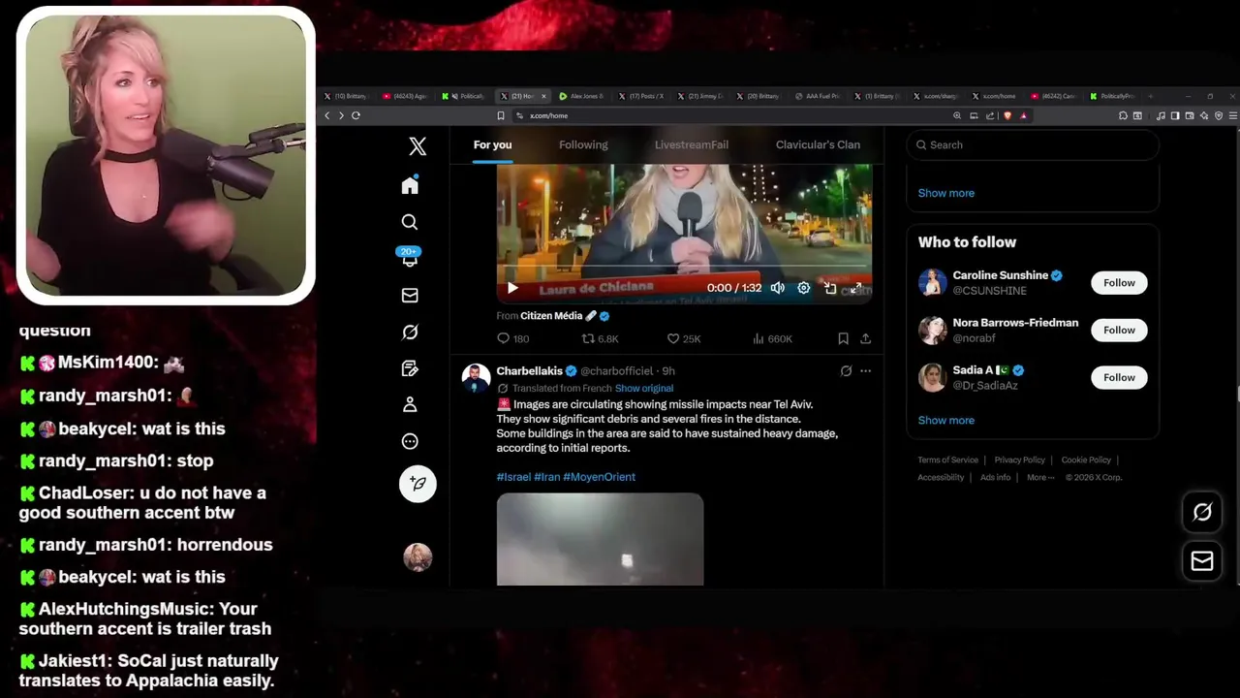Open floating messages envelope at right edge

coord(1202,560)
